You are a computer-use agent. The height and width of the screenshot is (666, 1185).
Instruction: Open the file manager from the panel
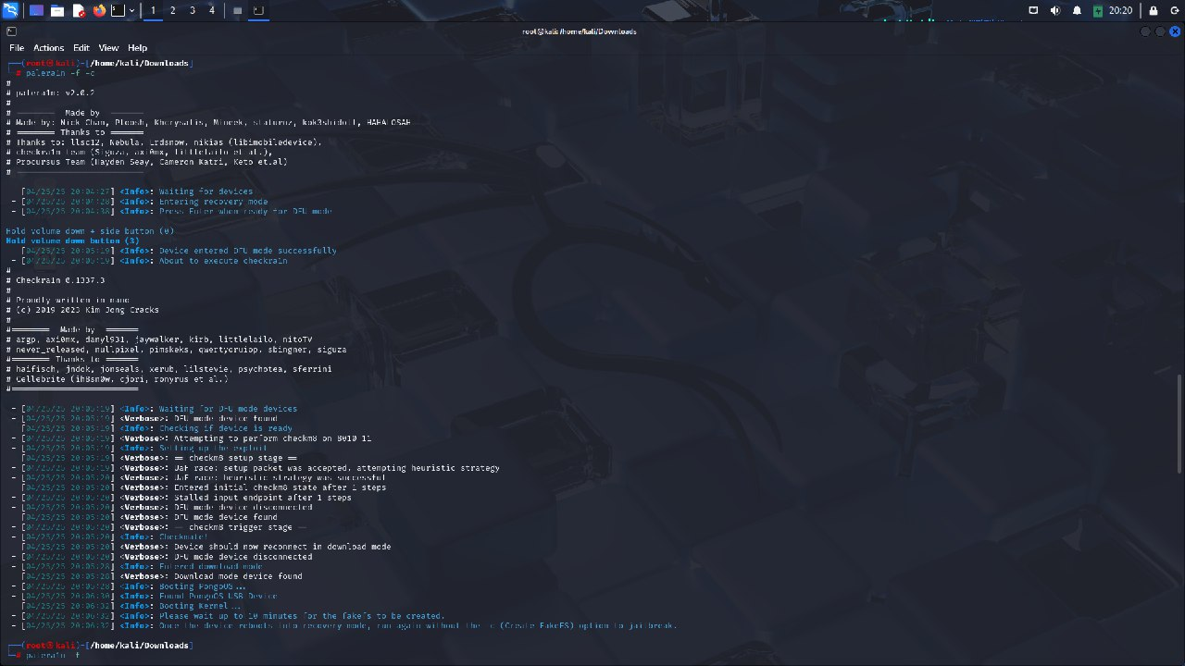pos(57,10)
